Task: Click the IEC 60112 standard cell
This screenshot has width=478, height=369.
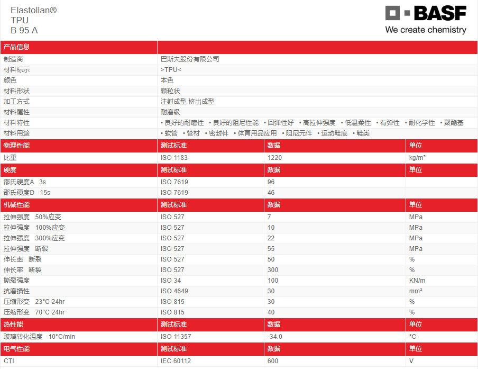Action: coord(176,361)
